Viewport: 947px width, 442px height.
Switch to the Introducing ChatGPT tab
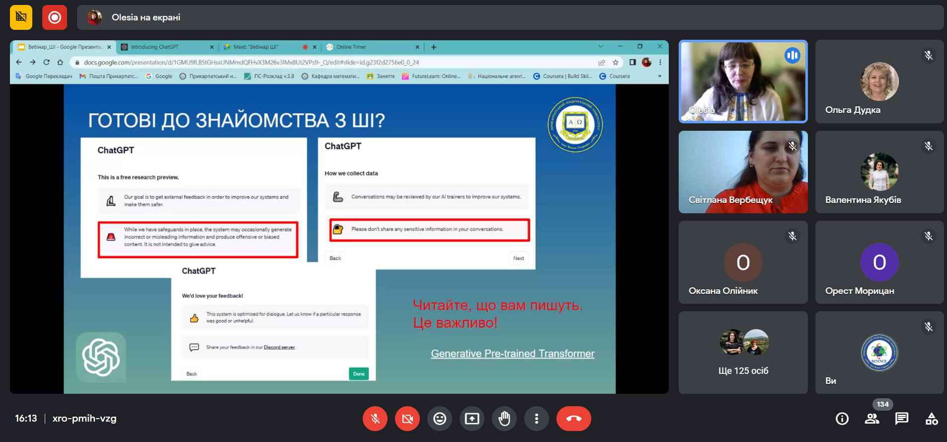click(x=164, y=47)
